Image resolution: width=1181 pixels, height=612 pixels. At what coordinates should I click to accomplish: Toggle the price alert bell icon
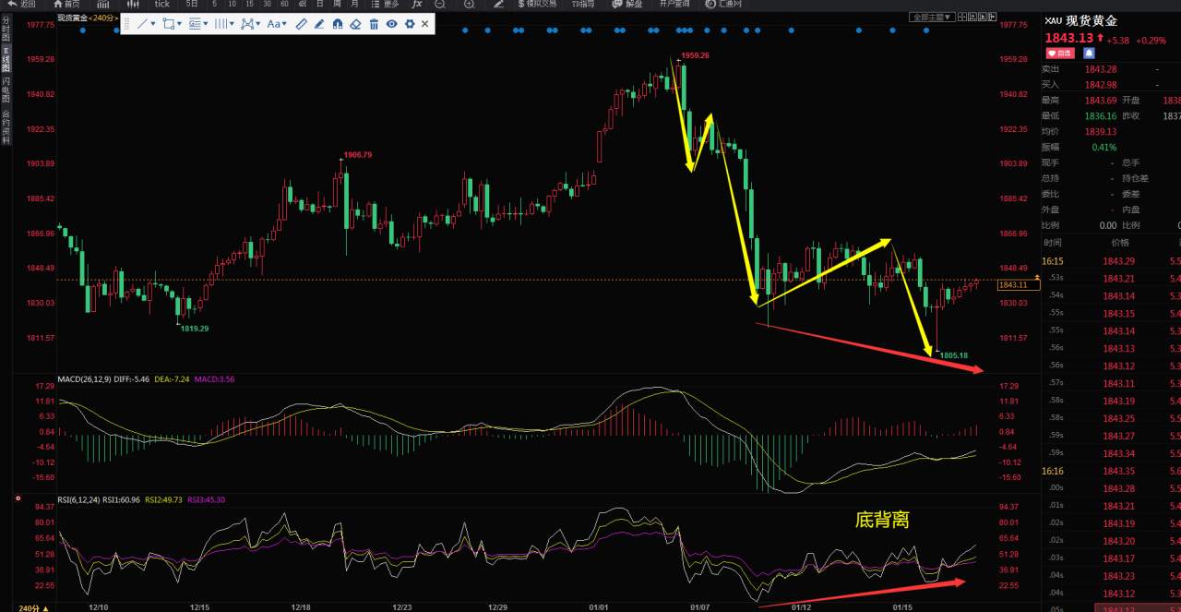[x=1089, y=54]
